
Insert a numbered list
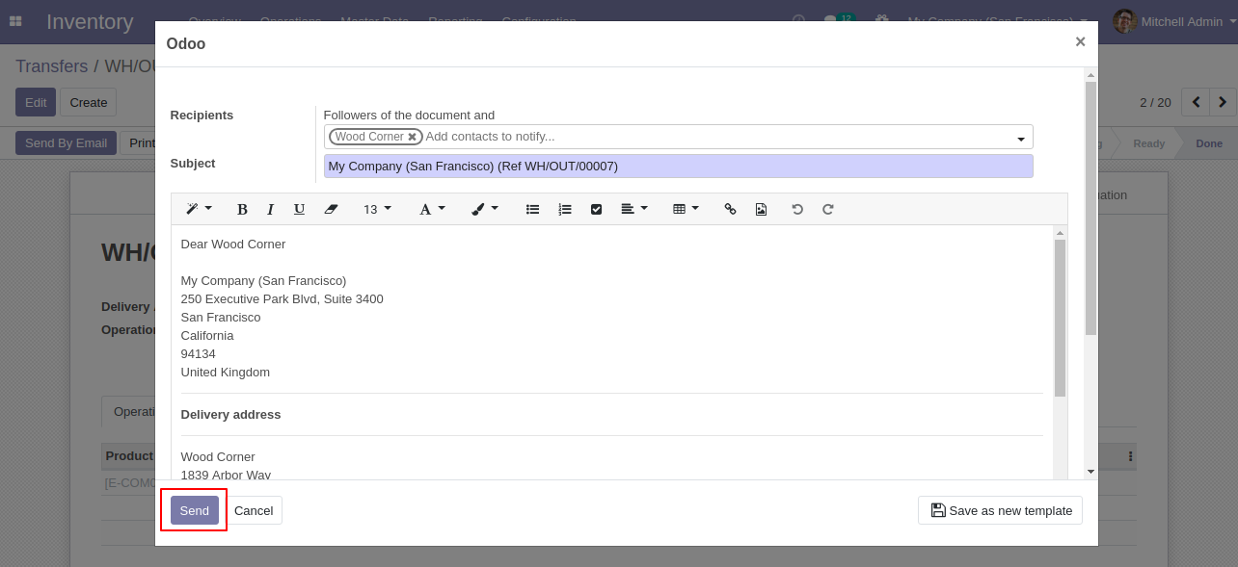[x=565, y=209]
